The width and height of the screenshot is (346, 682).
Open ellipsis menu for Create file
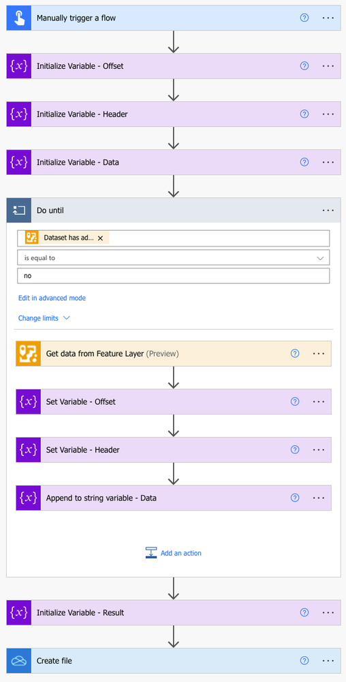click(x=328, y=661)
